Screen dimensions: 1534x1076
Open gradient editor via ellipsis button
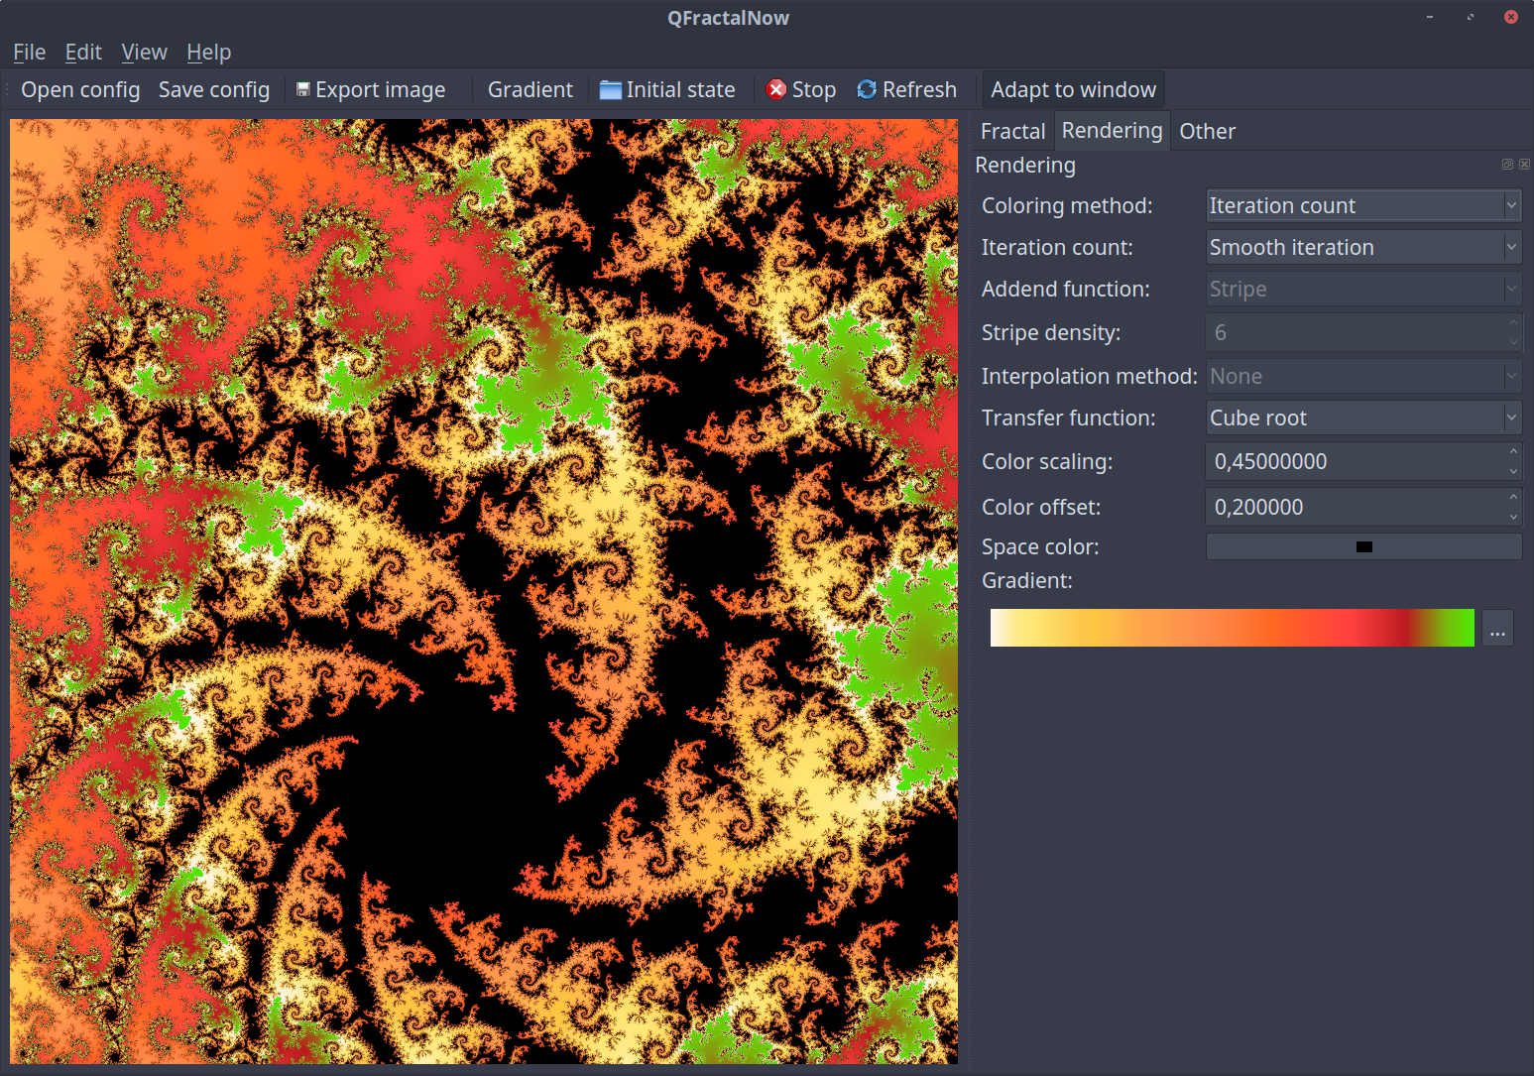click(x=1497, y=629)
